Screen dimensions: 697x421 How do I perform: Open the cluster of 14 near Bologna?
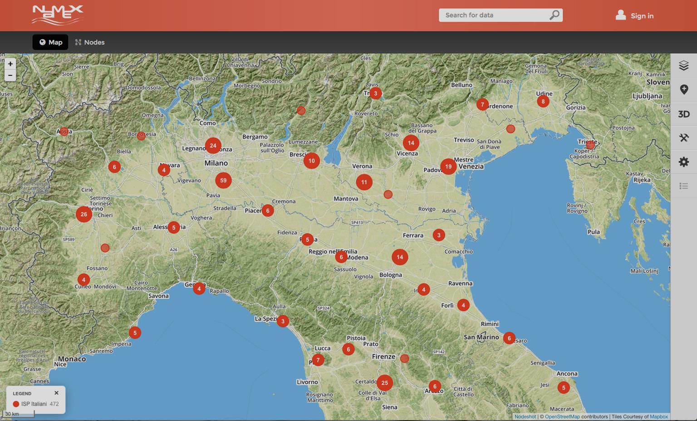click(400, 257)
